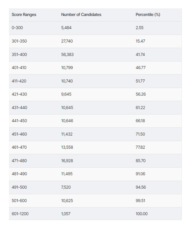Image resolution: width=190 pixels, height=229 pixels.
Task: Click the 1,057 candidates value
Action: tap(66, 214)
